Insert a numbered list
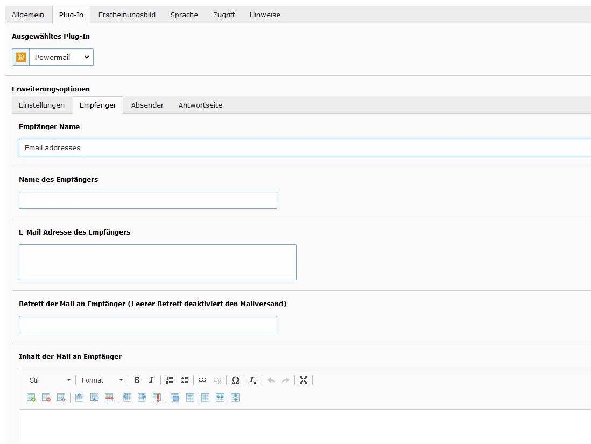Image resolution: width=591 pixels, height=444 pixels. pos(170,380)
